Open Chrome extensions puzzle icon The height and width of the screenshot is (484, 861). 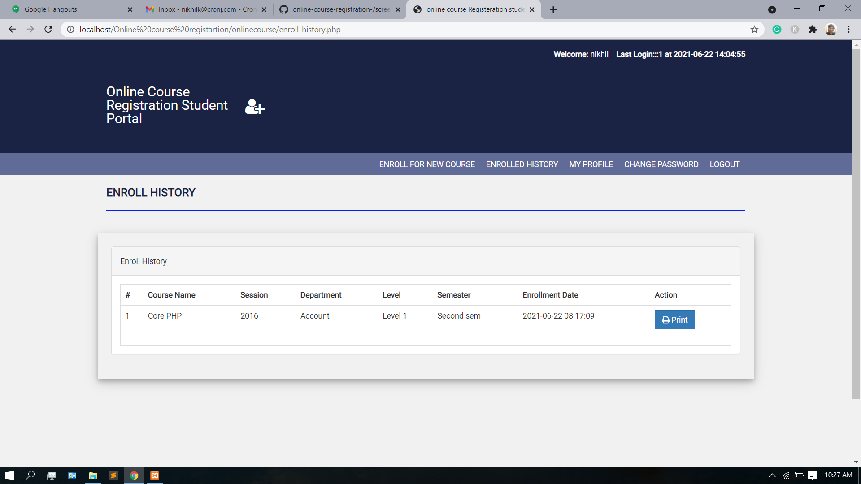pyautogui.click(x=813, y=30)
